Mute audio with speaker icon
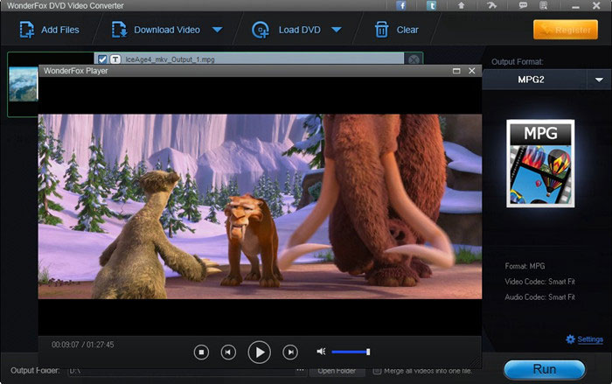This screenshot has height=384, width=612. coord(321,352)
